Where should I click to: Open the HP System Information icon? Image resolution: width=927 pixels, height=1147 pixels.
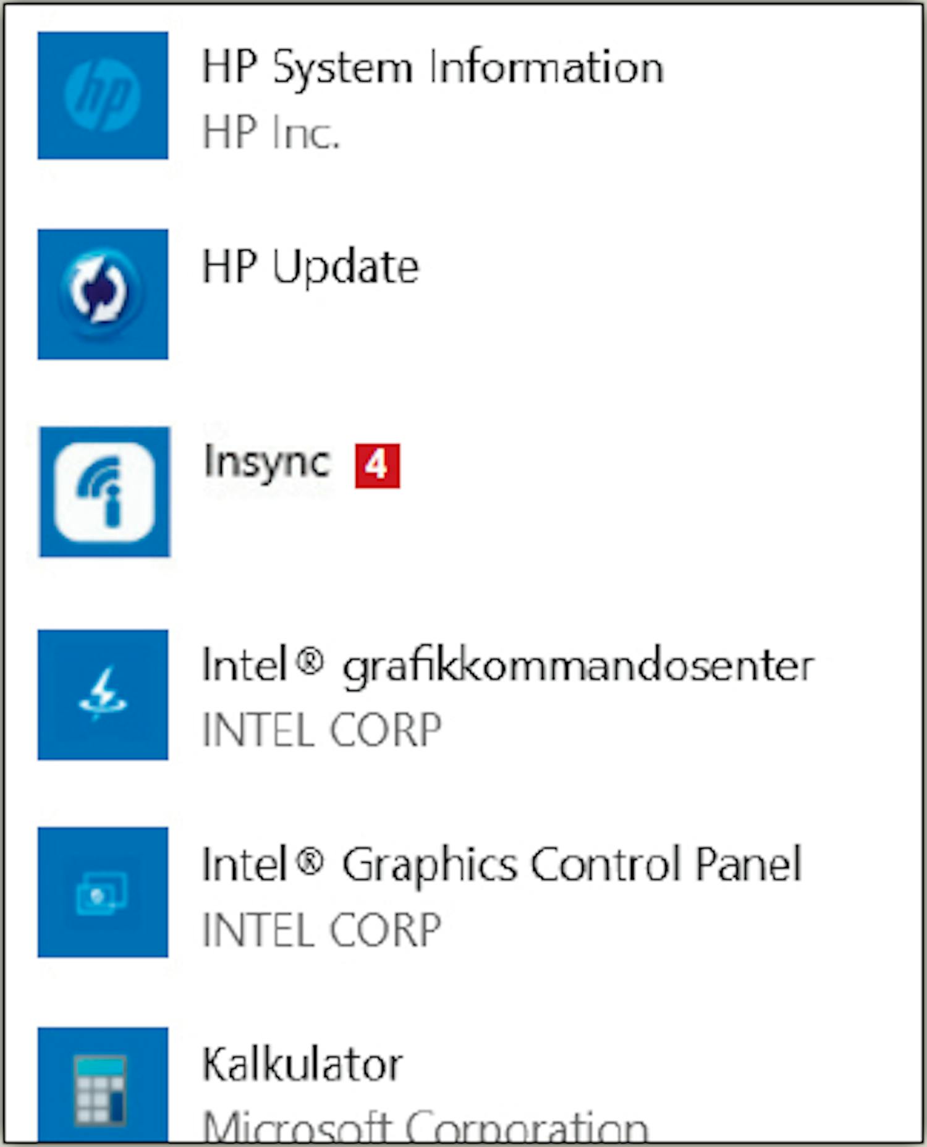[x=103, y=95]
